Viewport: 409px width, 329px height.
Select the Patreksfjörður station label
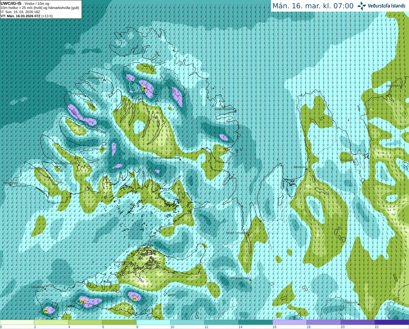pos(37,168)
